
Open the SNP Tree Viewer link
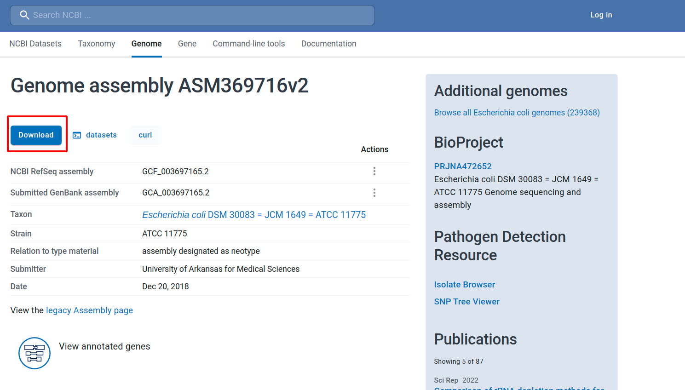click(467, 302)
